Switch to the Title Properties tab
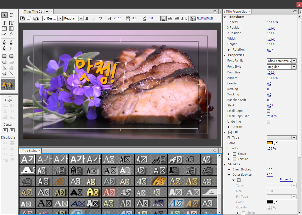 coord(236,12)
